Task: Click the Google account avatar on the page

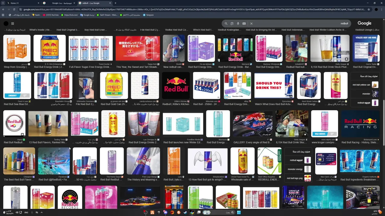Action: pos(6,23)
